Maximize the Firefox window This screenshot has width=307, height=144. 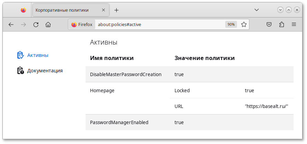[x=289, y=10]
